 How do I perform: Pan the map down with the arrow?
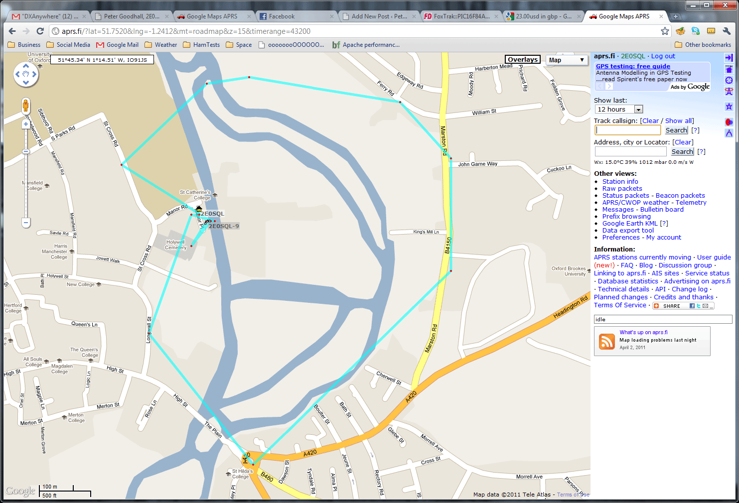[x=26, y=82]
